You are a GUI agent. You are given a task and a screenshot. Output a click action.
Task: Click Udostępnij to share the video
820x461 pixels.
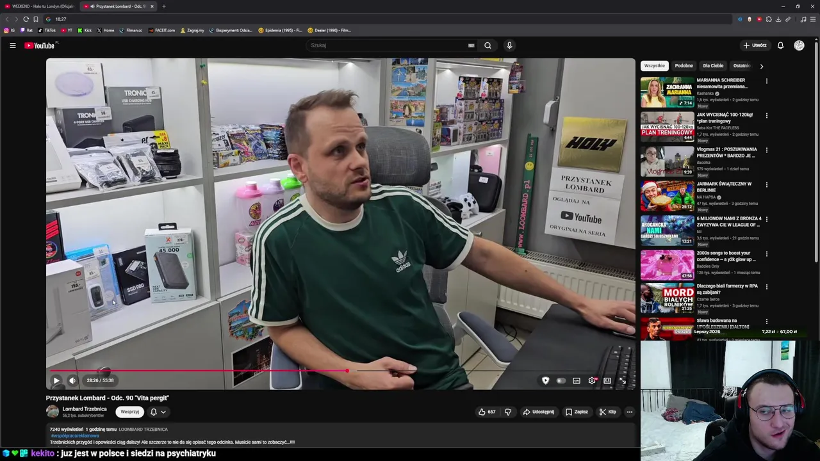point(538,412)
